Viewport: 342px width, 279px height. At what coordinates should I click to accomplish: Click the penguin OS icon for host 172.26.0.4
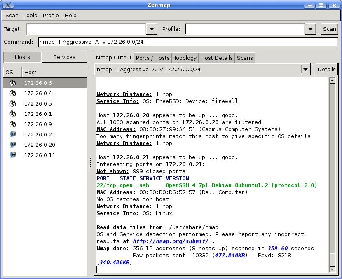[13, 93]
